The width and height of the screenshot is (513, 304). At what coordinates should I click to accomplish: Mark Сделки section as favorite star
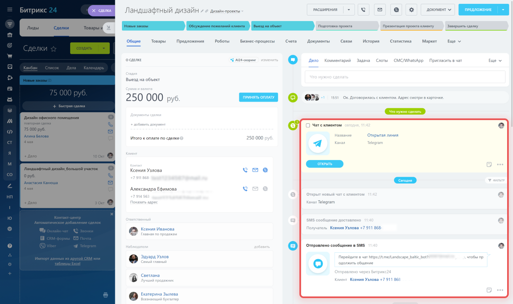(53, 49)
